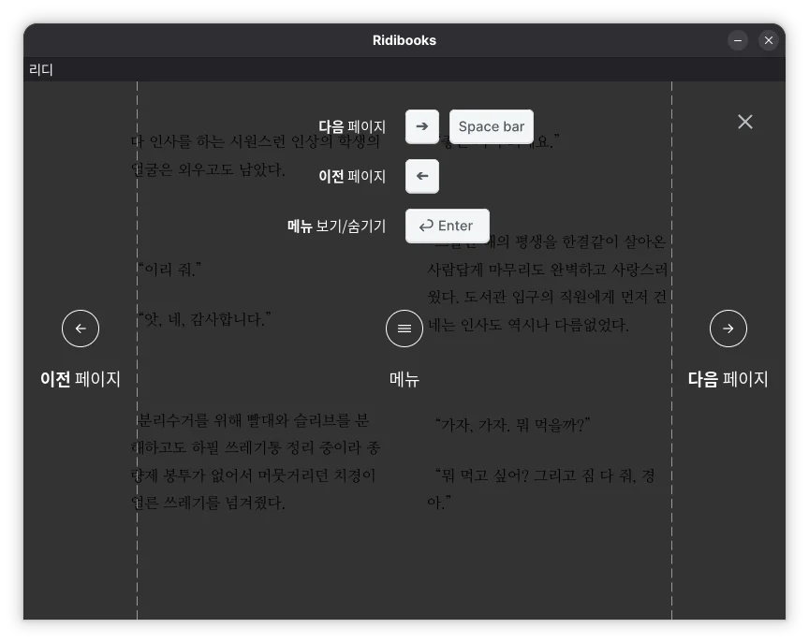Minimize the Ridibooks window
The width and height of the screenshot is (809, 643).
point(739,40)
